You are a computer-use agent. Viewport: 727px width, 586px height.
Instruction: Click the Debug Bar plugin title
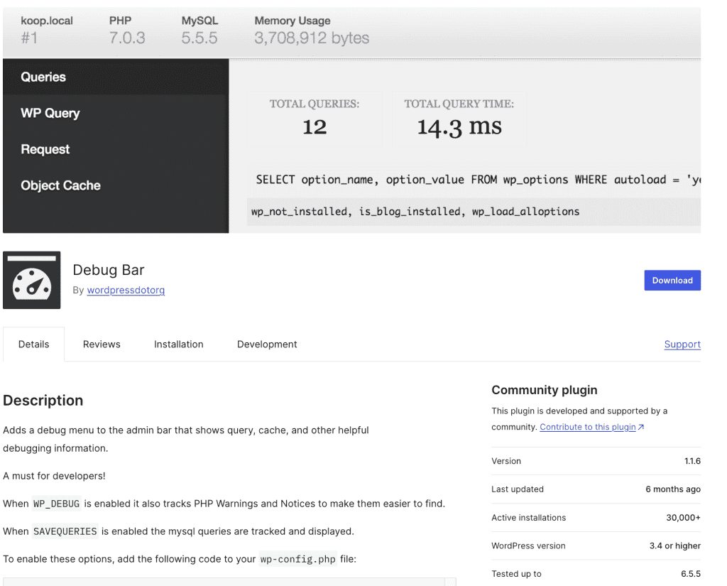point(109,270)
